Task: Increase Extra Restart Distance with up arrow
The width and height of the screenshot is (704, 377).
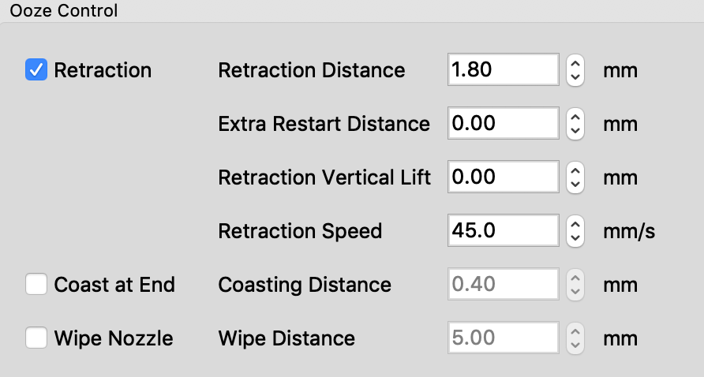Action: [x=575, y=116]
